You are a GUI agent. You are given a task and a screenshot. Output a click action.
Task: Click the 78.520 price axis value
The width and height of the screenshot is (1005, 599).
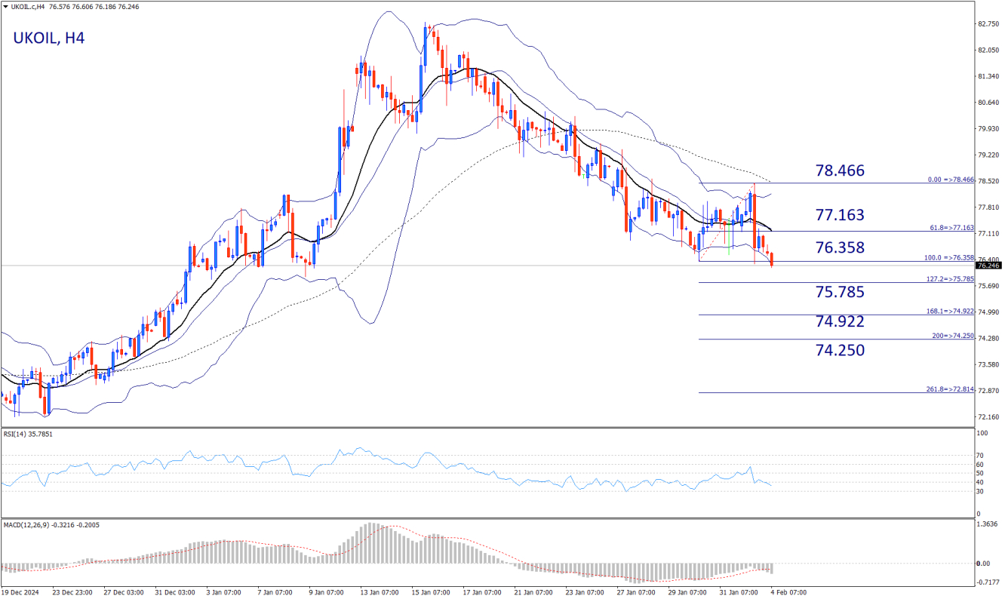coord(988,181)
